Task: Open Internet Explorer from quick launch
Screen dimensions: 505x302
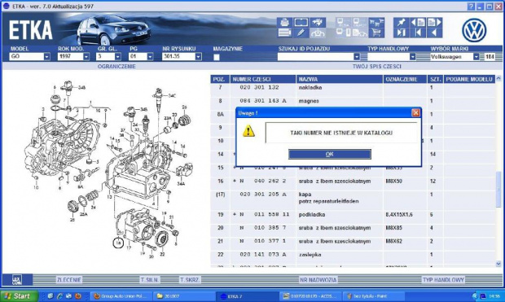Action: point(59,295)
